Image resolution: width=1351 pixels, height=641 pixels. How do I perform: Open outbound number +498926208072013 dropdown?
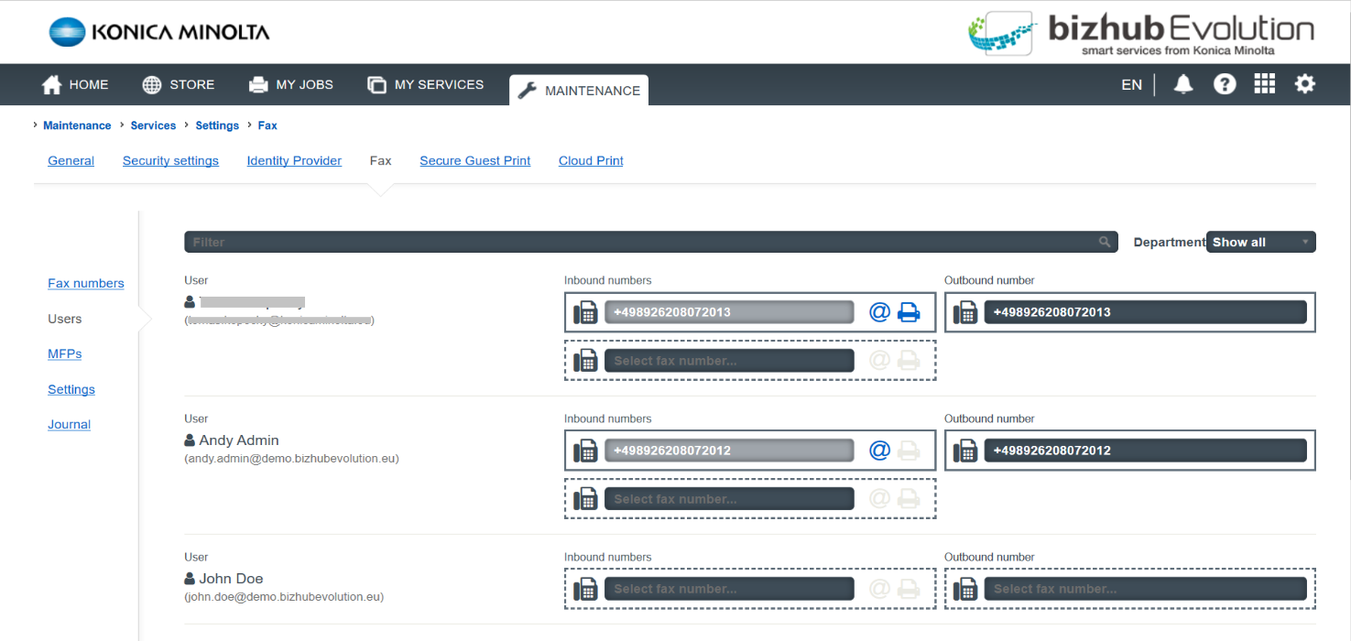click(x=1146, y=312)
